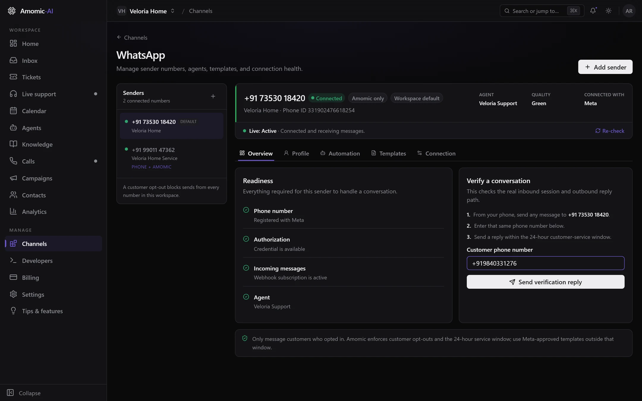This screenshot has width=642, height=401.
Task: Select Channels in the Manage sidebar
Action: click(x=53, y=244)
